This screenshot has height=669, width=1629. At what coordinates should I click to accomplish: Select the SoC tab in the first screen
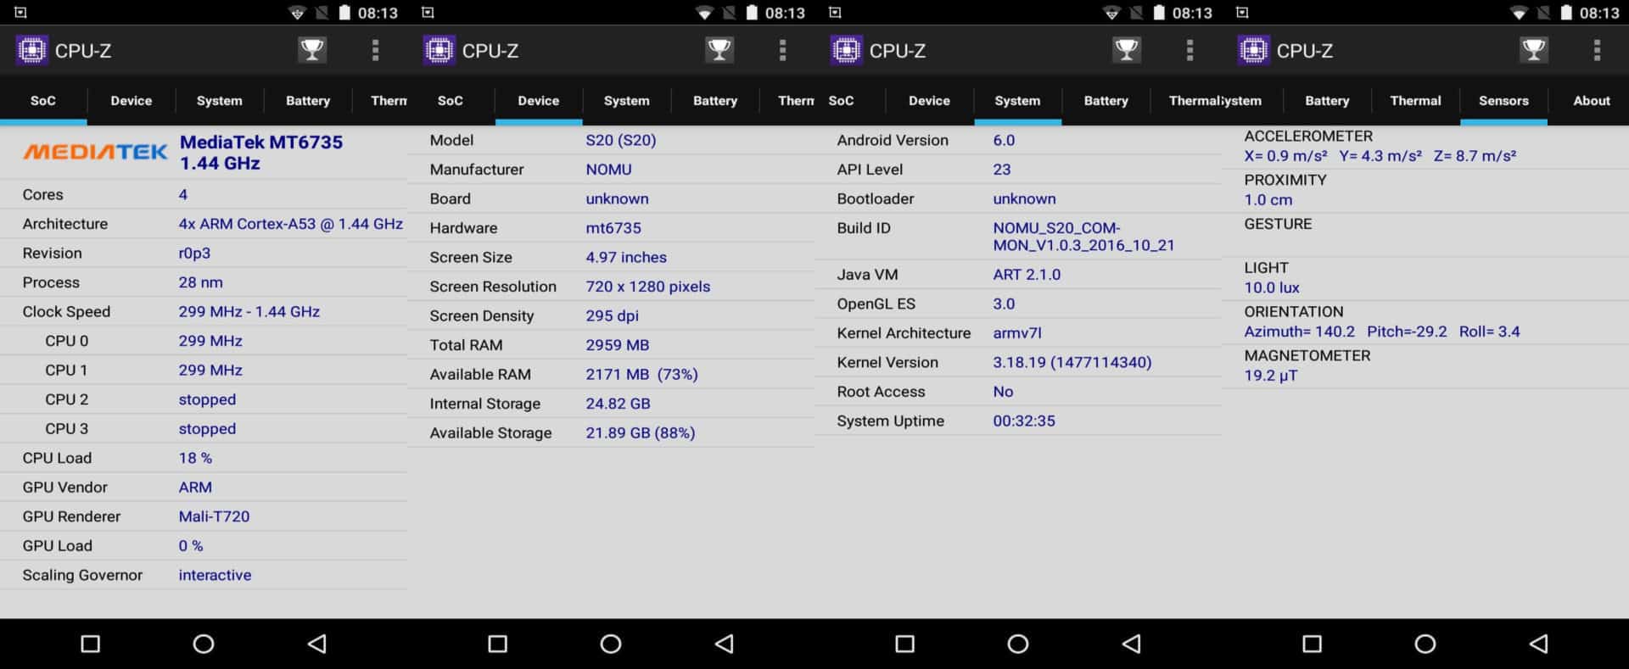[x=43, y=100]
